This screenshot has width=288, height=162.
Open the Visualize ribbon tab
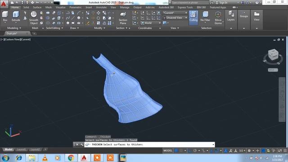60,7
